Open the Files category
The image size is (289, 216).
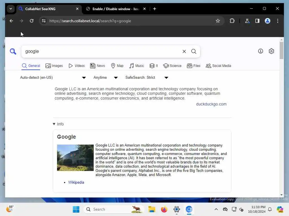tap(193, 66)
